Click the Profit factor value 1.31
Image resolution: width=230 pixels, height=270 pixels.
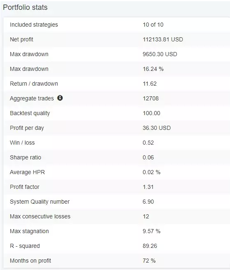[x=148, y=187]
